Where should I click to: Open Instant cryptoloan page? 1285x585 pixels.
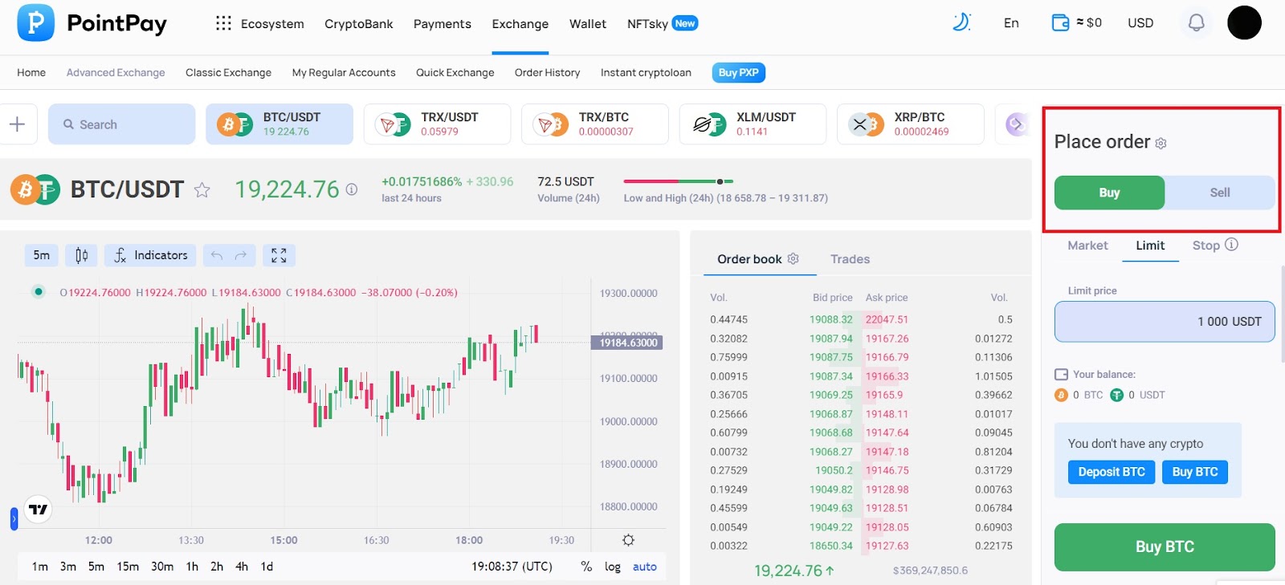click(x=646, y=72)
